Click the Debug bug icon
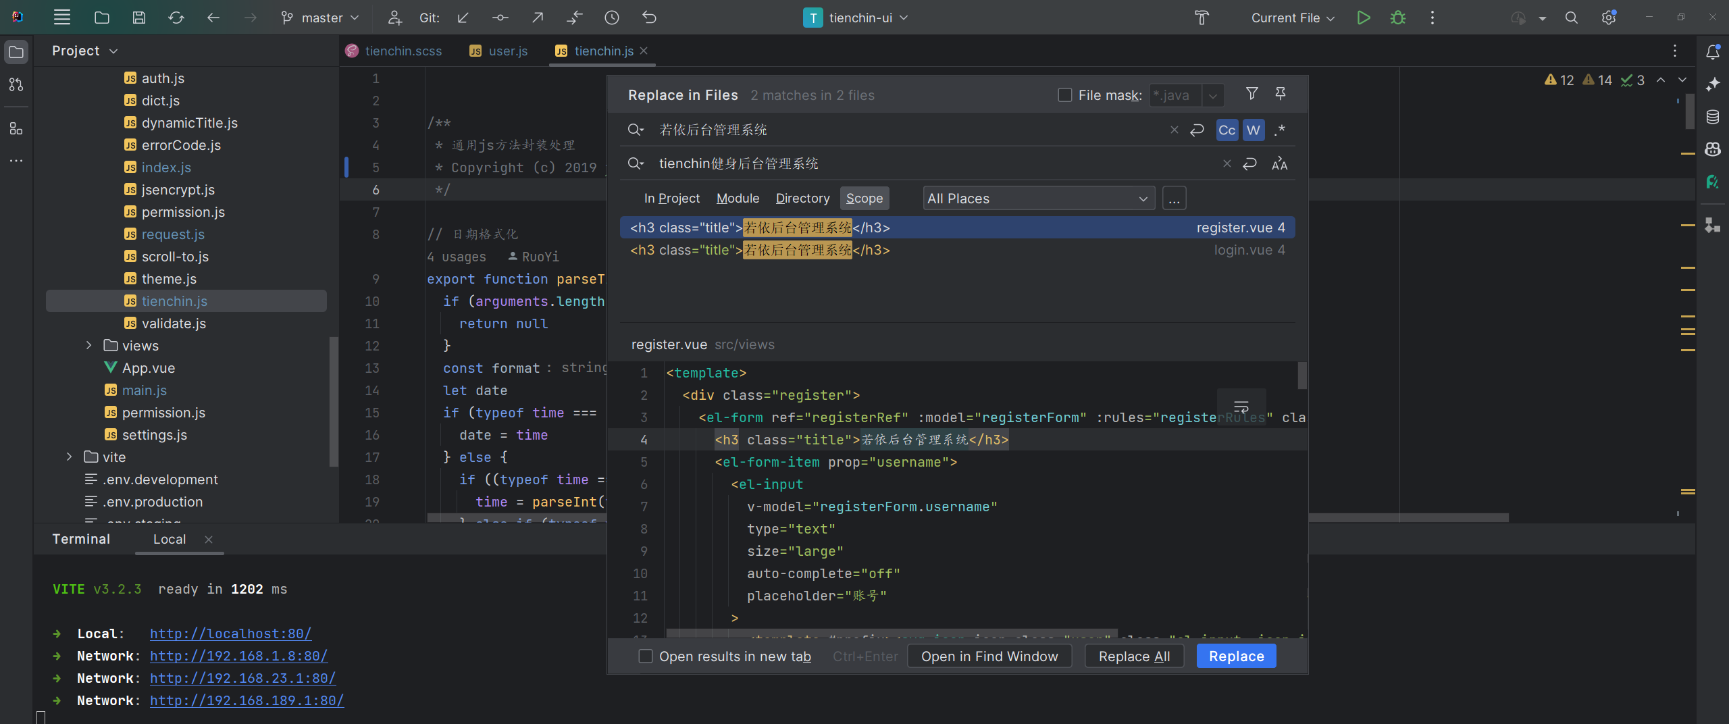The height and width of the screenshot is (724, 1729). [x=1398, y=18]
